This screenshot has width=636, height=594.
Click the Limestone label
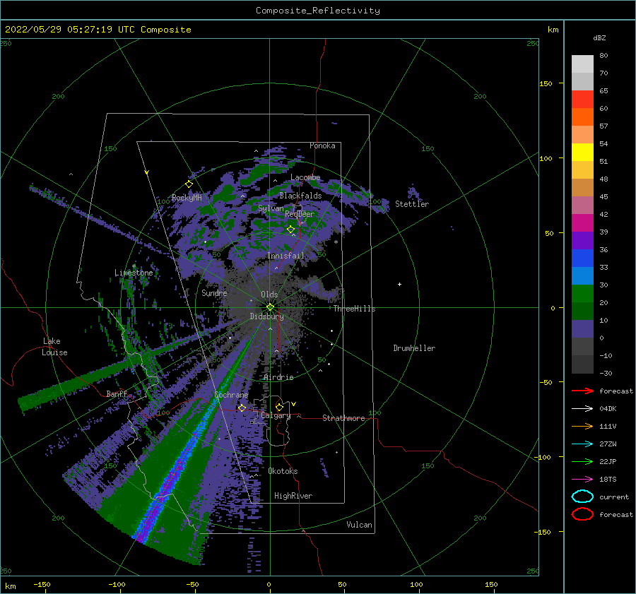tap(134, 273)
